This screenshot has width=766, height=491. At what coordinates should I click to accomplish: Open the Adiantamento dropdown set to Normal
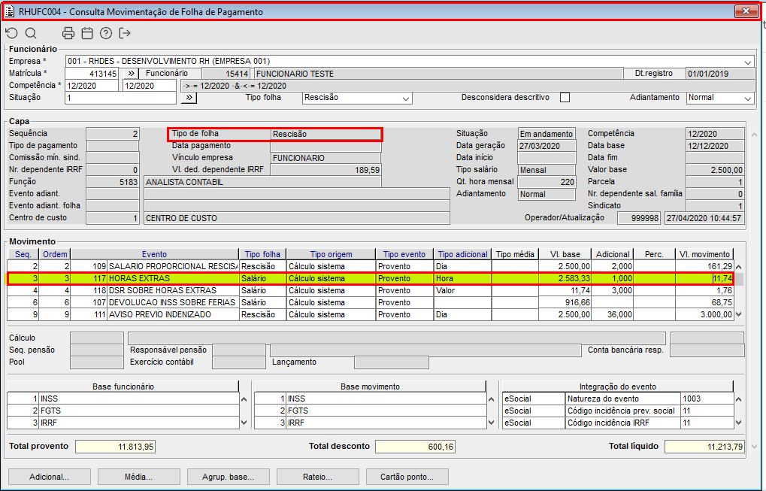click(x=747, y=99)
